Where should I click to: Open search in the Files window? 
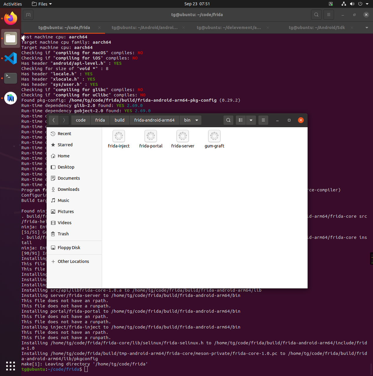tap(228, 120)
